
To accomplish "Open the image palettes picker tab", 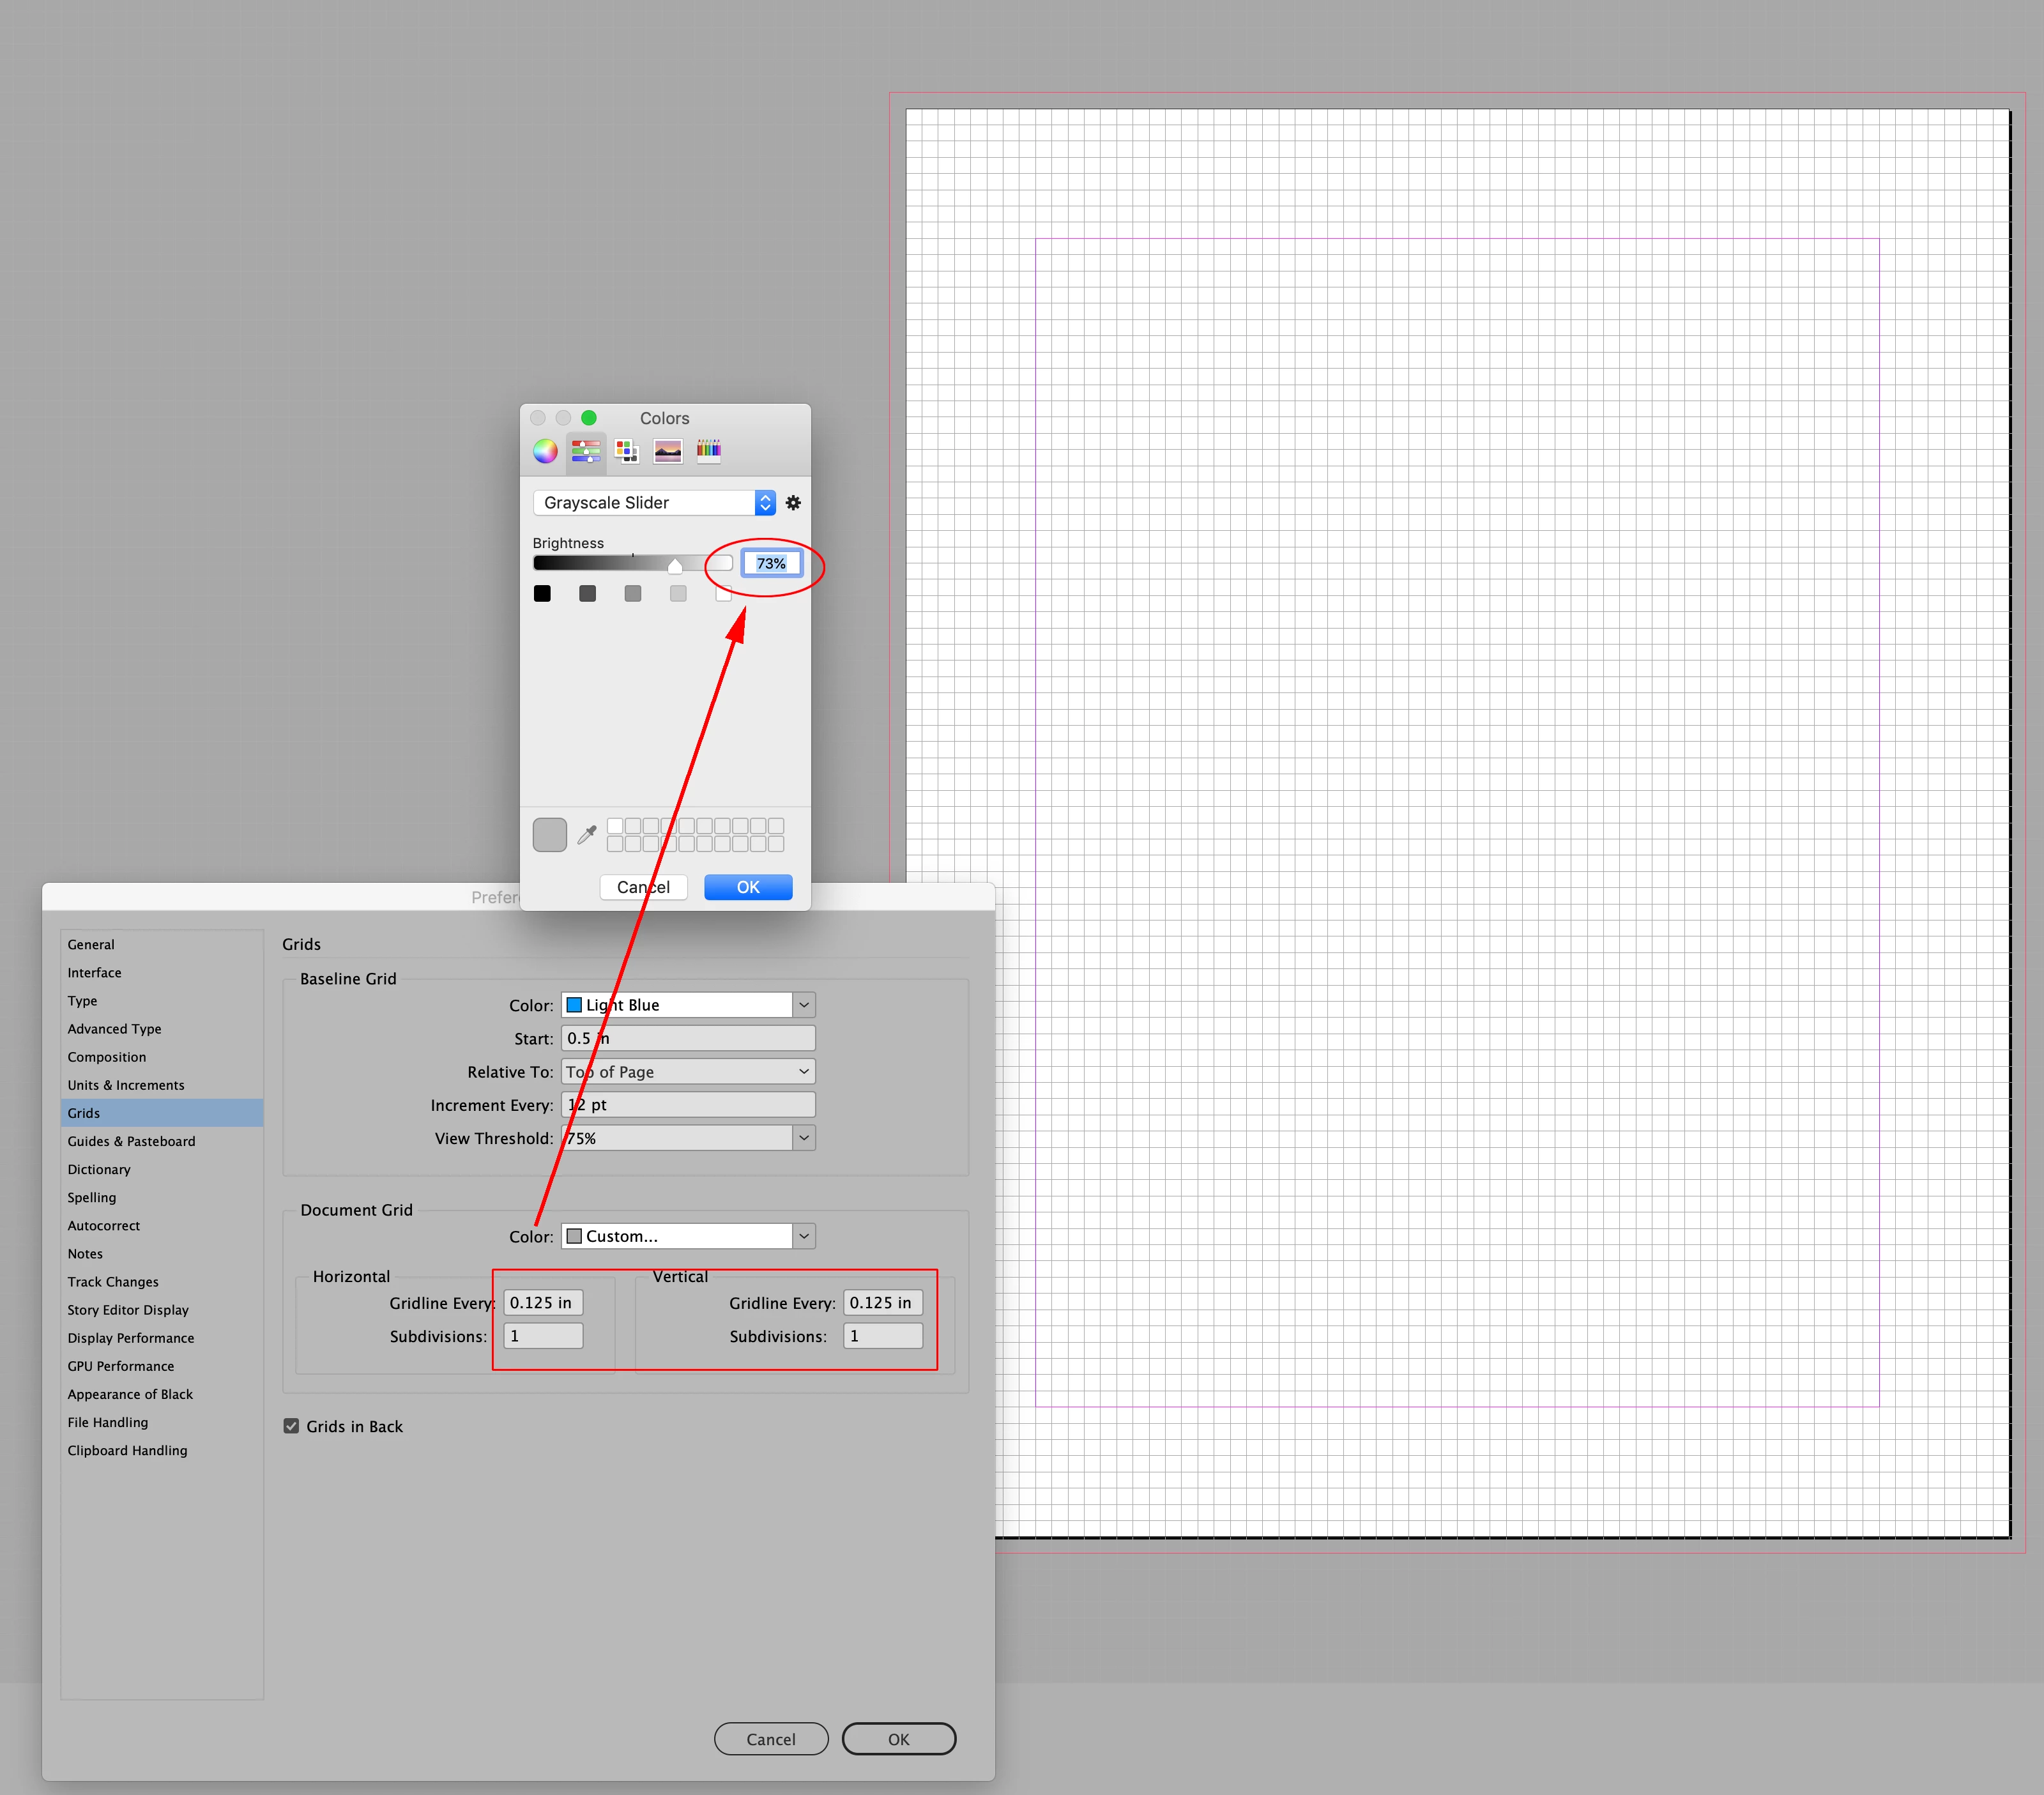I will [668, 451].
